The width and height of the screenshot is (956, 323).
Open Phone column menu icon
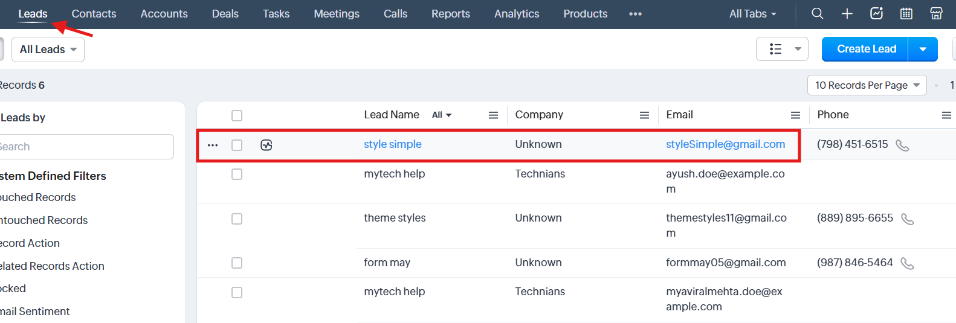pyautogui.click(x=946, y=115)
